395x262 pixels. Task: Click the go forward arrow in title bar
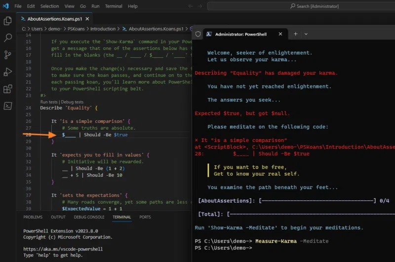pyautogui.click(x=200, y=6)
